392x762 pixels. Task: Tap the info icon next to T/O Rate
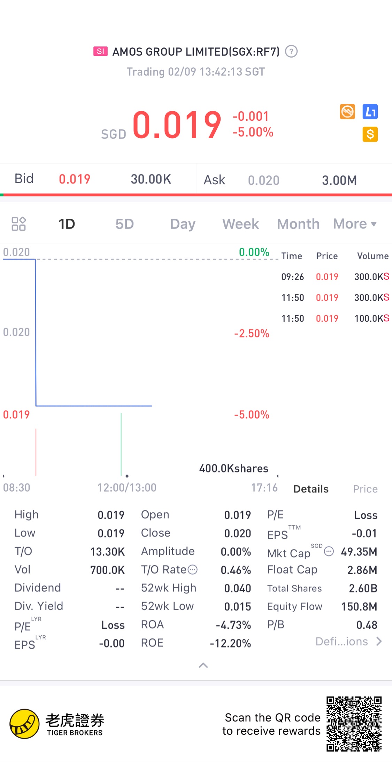point(193,570)
